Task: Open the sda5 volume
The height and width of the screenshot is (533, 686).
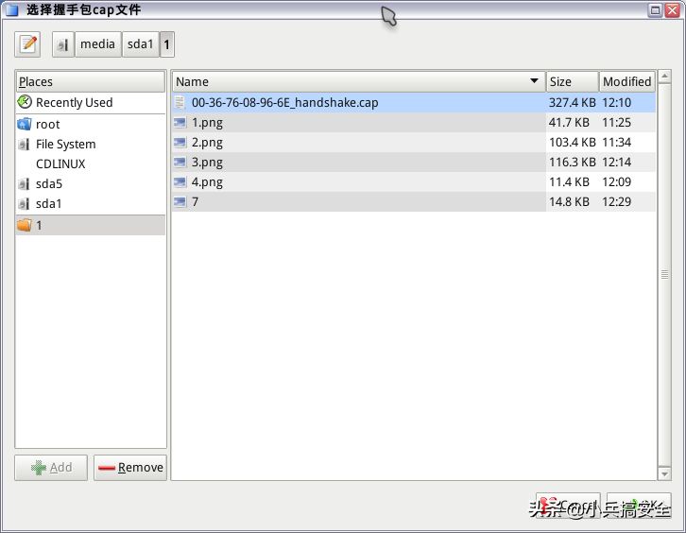Action: click(91, 183)
